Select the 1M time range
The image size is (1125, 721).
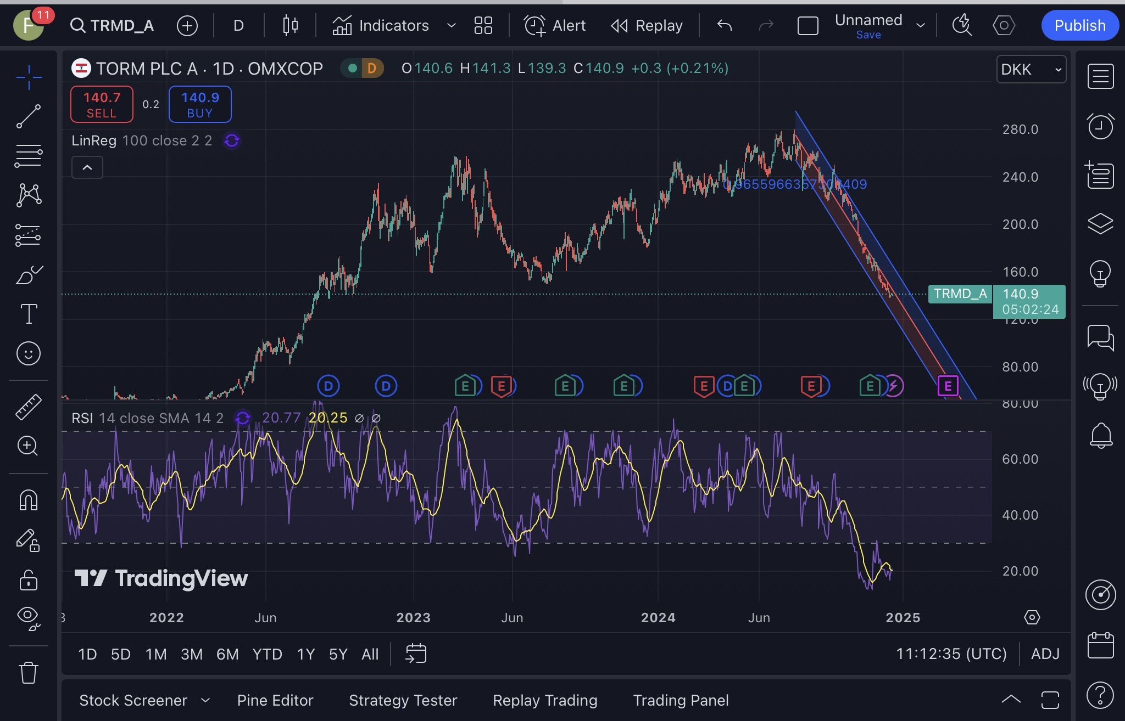(x=156, y=654)
